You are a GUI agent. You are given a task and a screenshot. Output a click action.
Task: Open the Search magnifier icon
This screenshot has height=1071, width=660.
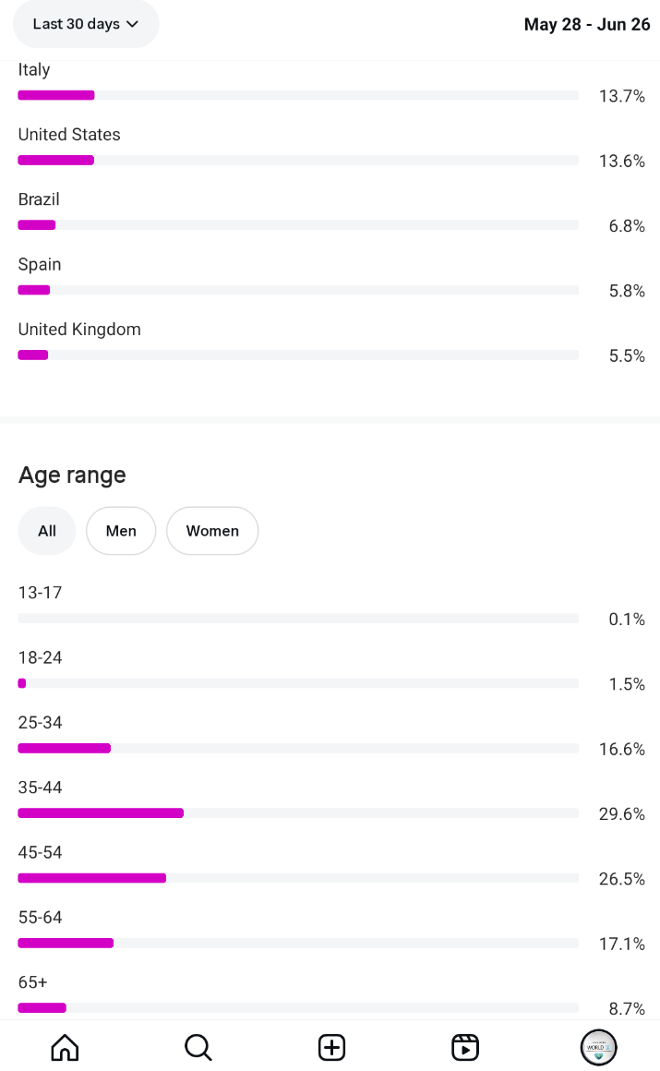point(198,1047)
